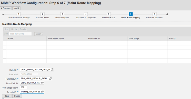Jump to roadmap end marker icon

click(167, 14)
